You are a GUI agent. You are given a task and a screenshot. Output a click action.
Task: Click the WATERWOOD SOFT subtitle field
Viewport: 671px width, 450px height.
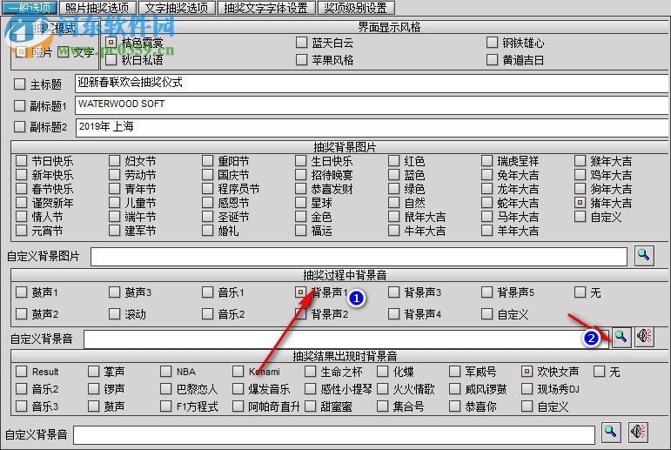(372, 105)
